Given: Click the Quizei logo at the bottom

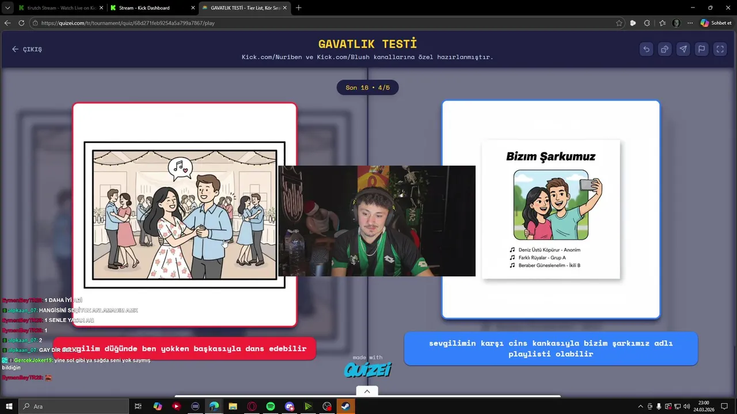Looking at the screenshot, I should pyautogui.click(x=367, y=370).
